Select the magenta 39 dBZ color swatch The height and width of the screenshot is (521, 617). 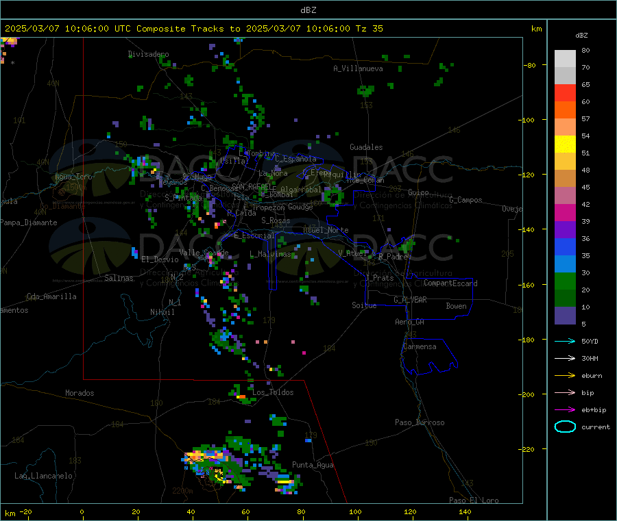(565, 212)
